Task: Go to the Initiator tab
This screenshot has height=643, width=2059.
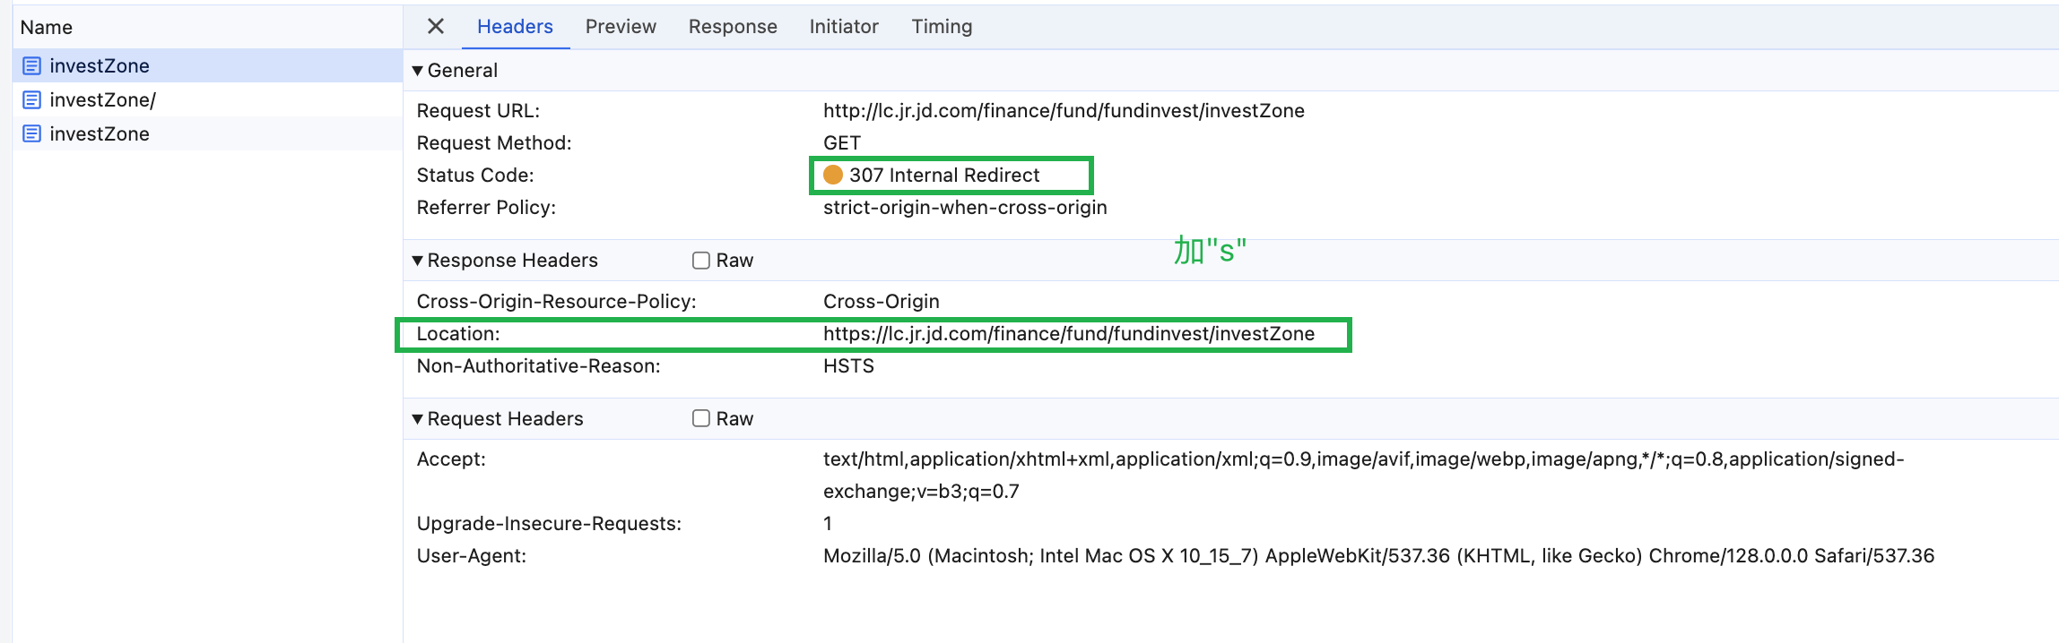Action: tap(844, 27)
